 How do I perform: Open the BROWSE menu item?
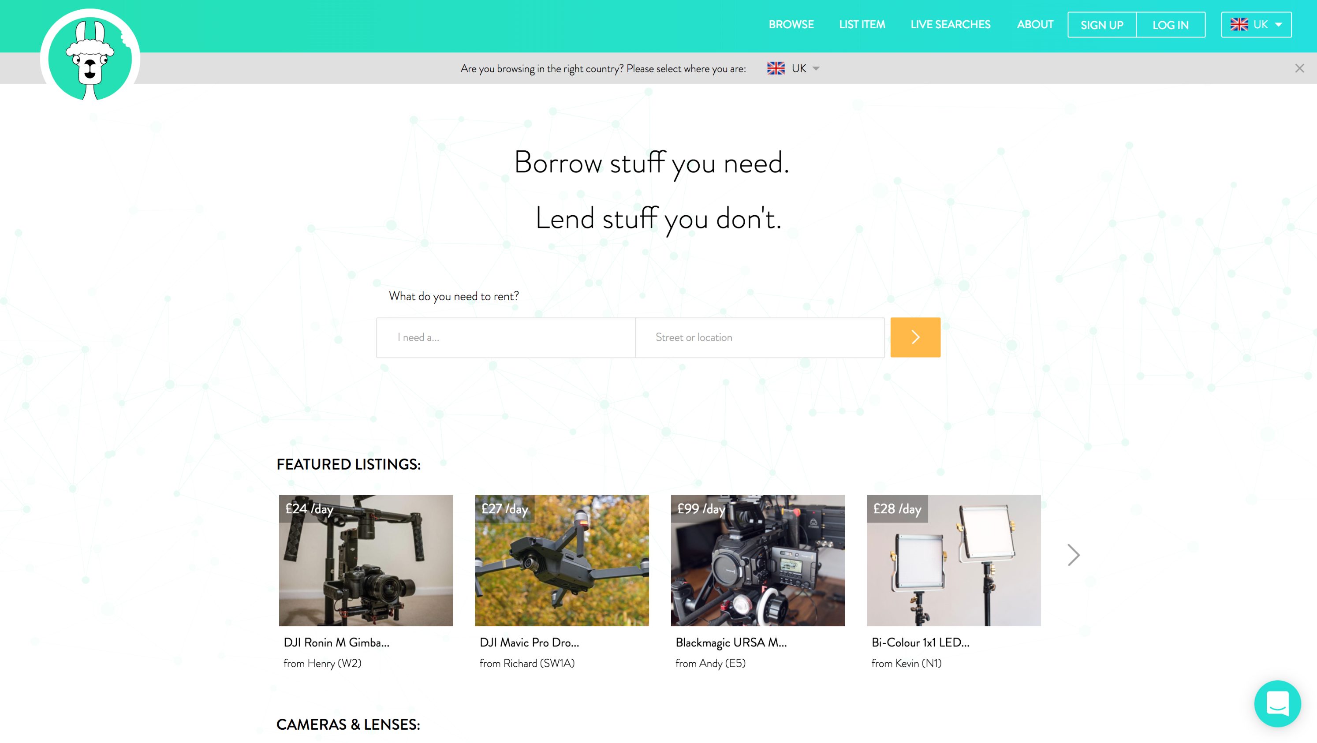[791, 25]
